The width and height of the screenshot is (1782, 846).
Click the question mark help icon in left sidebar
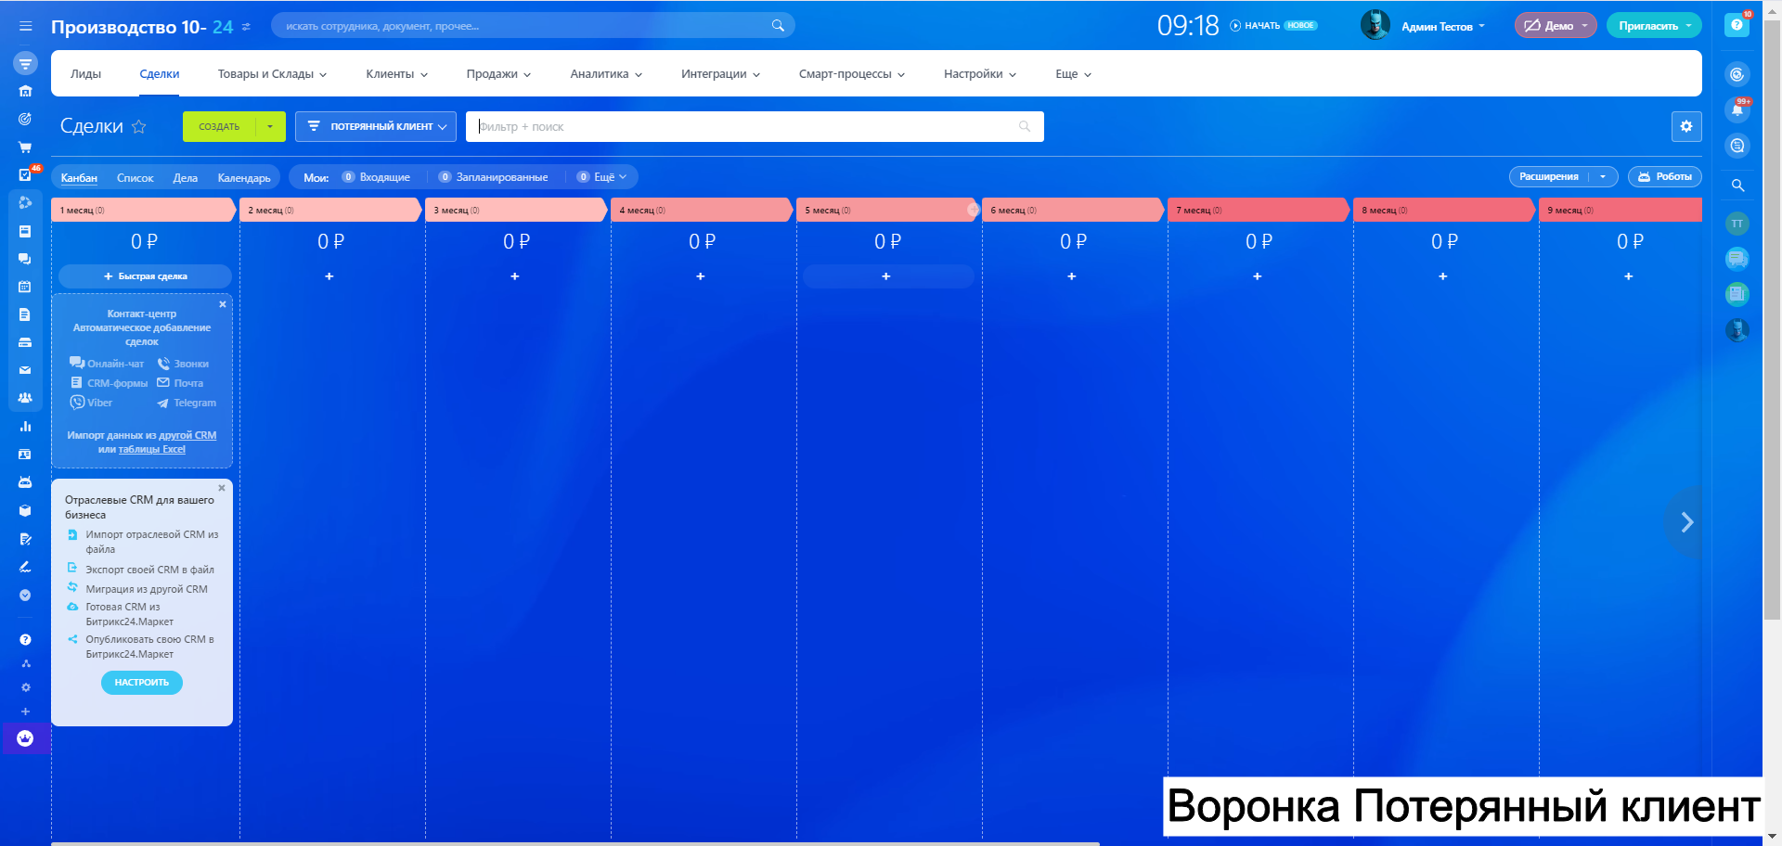point(25,639)
